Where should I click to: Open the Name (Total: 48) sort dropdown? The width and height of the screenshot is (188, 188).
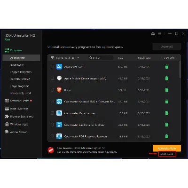click(x=68, y=58)
